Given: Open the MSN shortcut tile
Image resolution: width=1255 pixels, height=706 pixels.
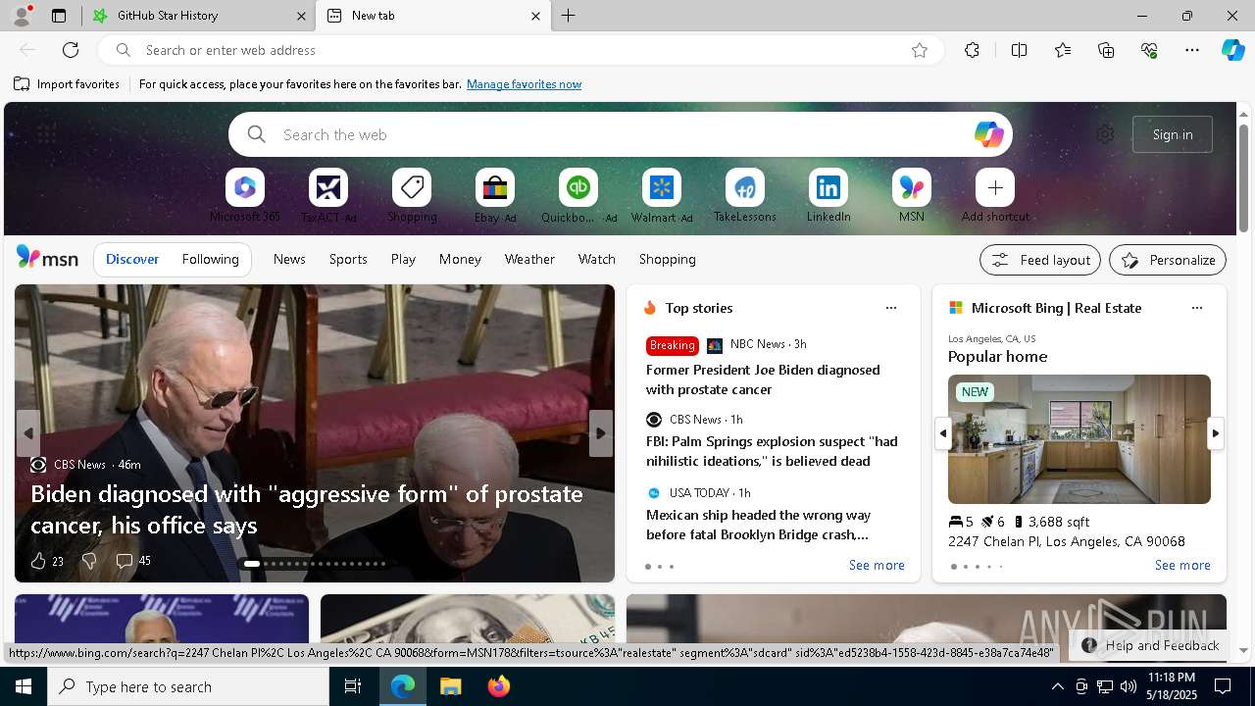Looking at the screenshot, I should [912, 187].
